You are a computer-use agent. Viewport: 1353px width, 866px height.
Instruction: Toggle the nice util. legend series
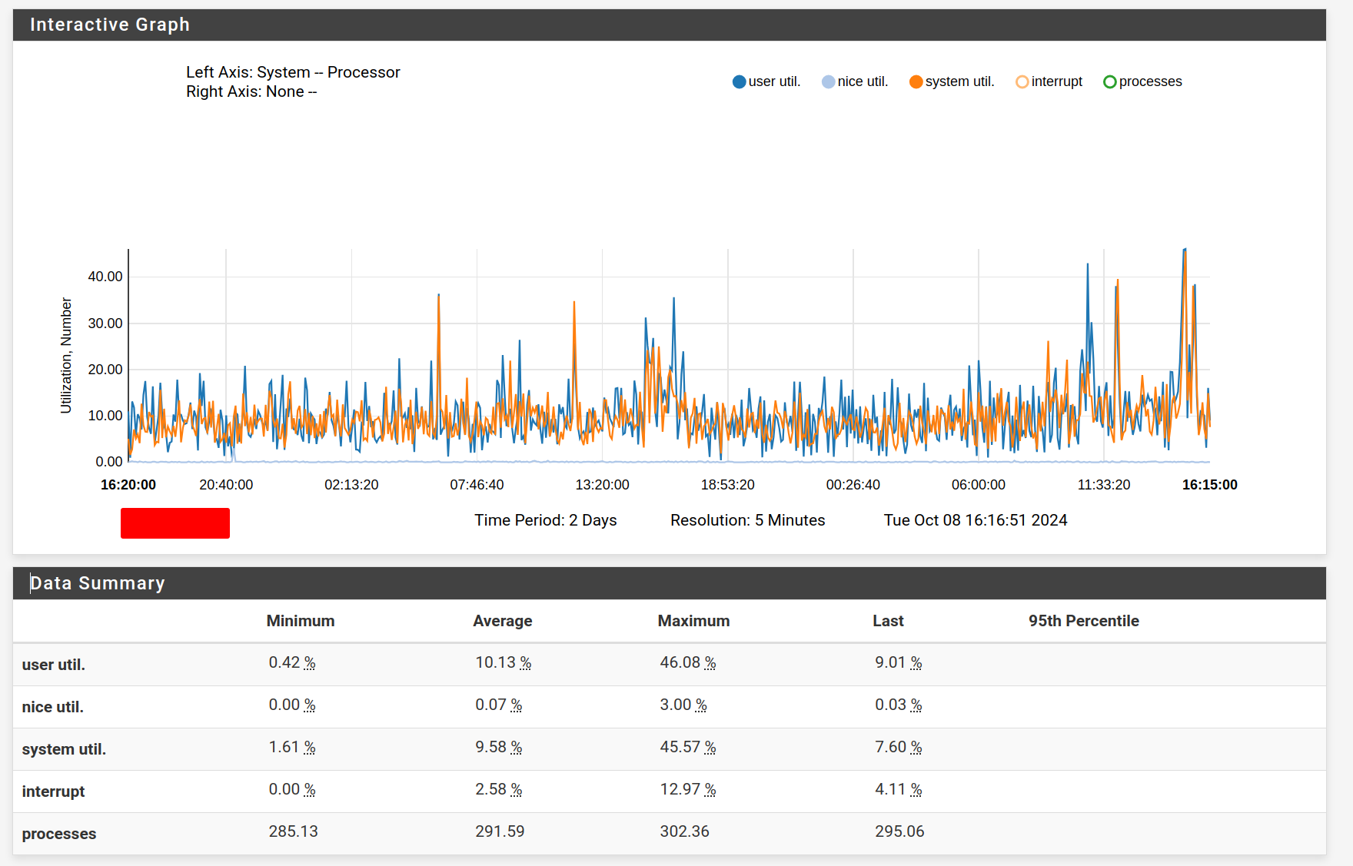point(855,81)
